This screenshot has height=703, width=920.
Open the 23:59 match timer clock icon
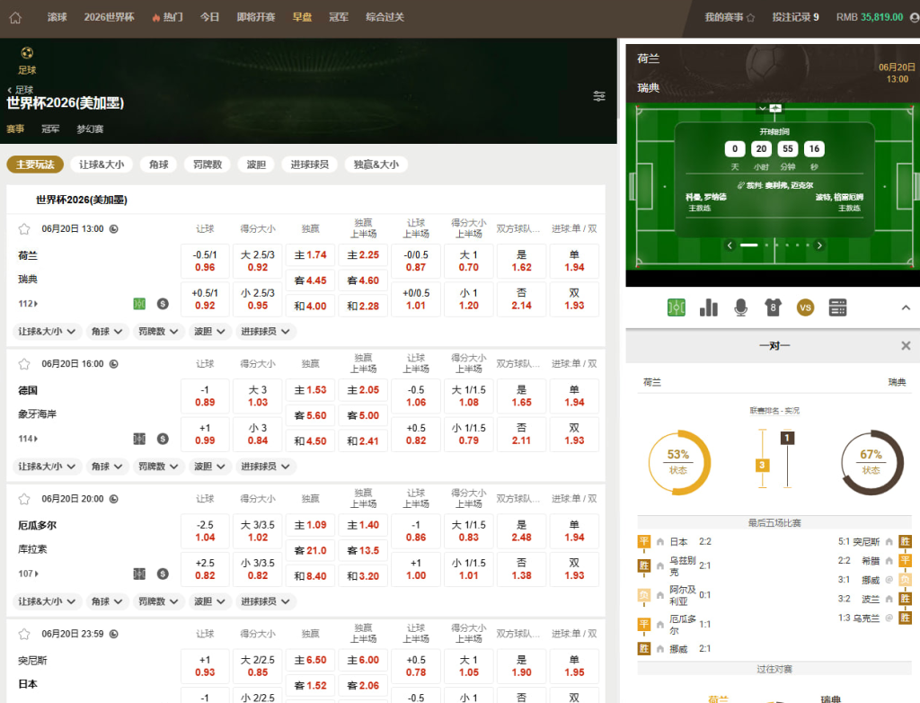click(114, 635)
